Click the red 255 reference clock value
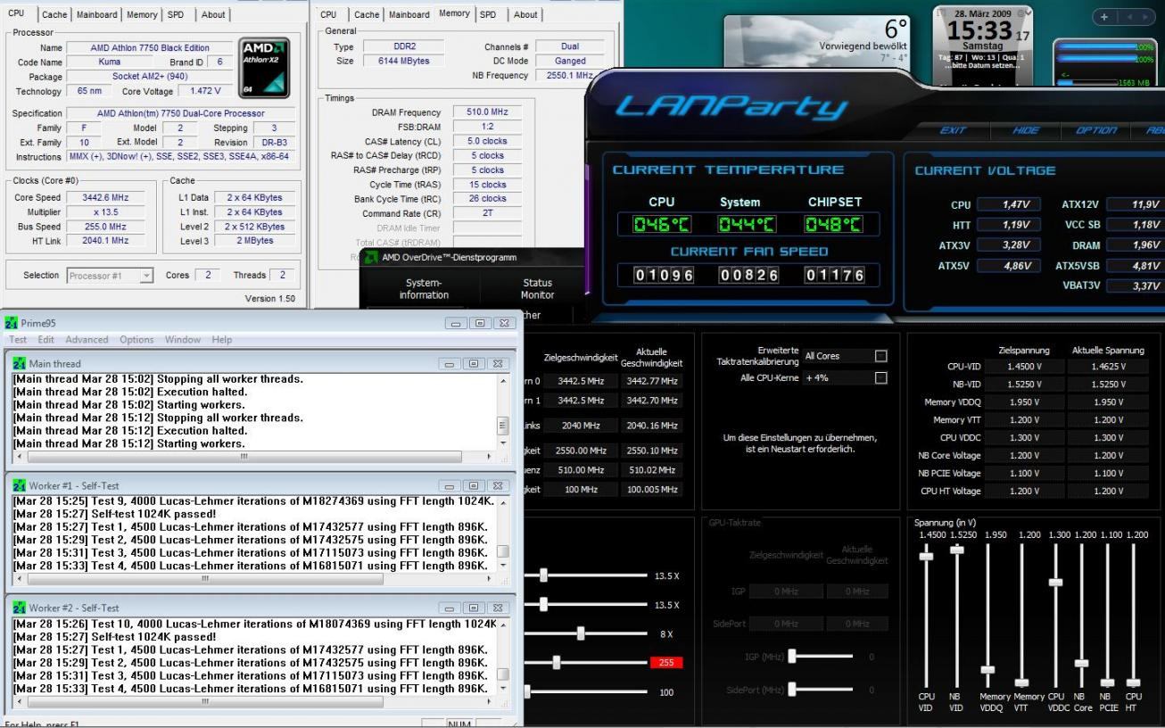The height and width of the screenshot is (728, 1165). (666, 662)
